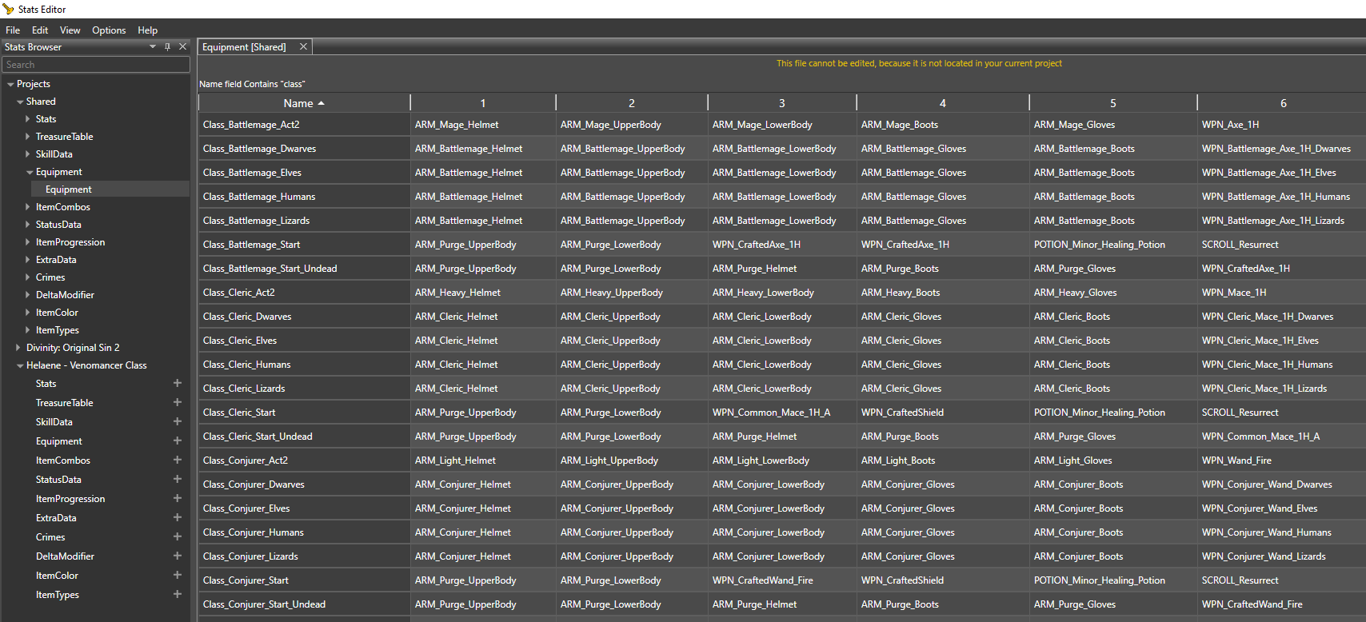Focus the Stats Browser Search field
This screenshot has height=622, width=1366.
click(x=96, y=65)
